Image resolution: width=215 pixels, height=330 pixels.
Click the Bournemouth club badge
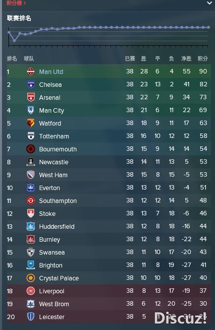coord(31,149)
